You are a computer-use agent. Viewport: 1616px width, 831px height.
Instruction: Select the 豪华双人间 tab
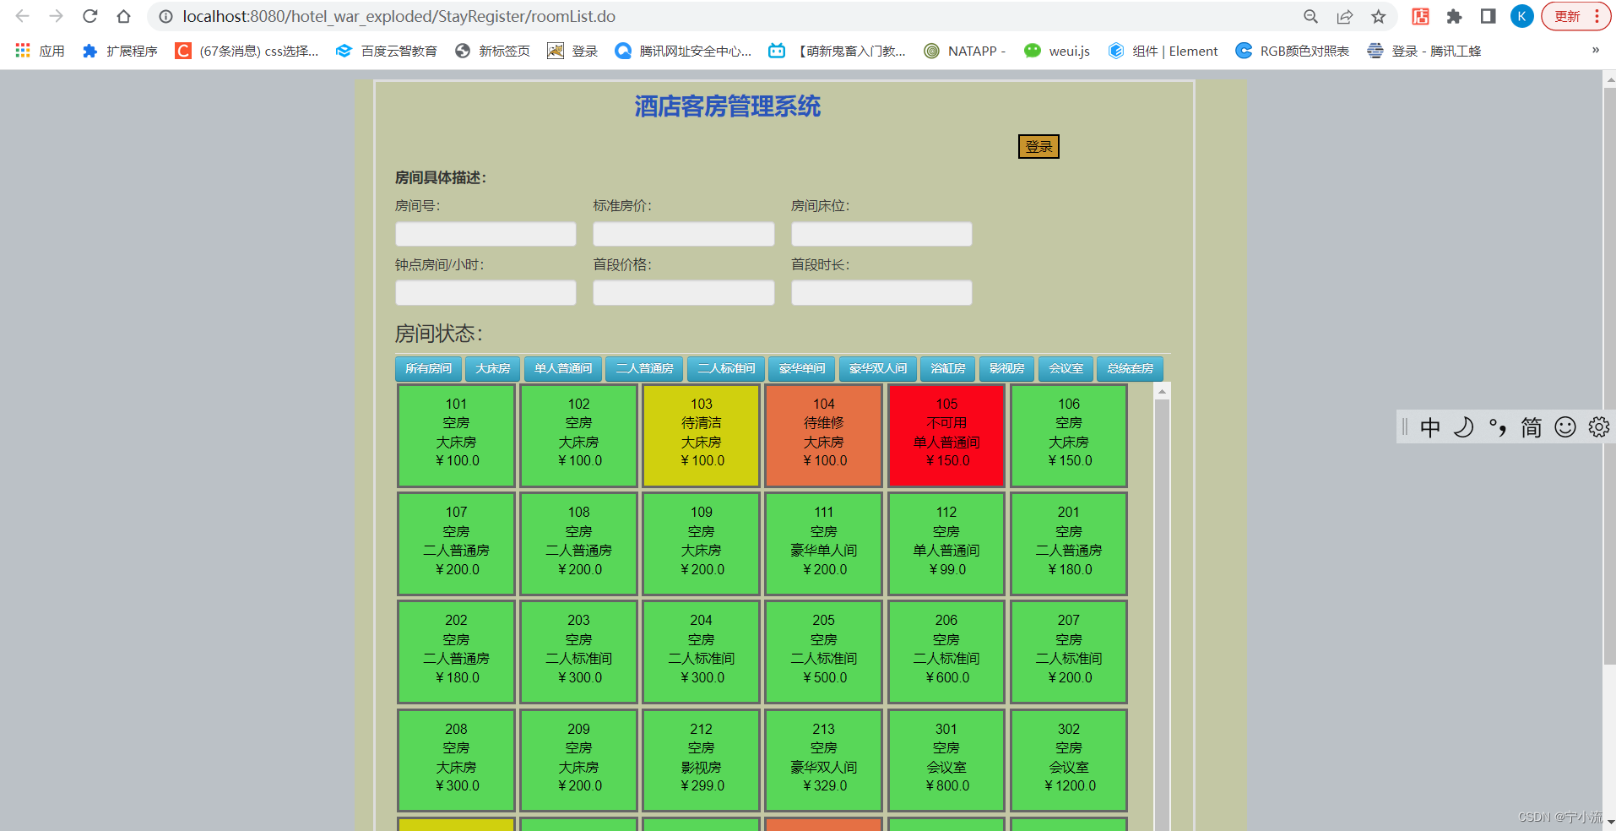point(878,369)
